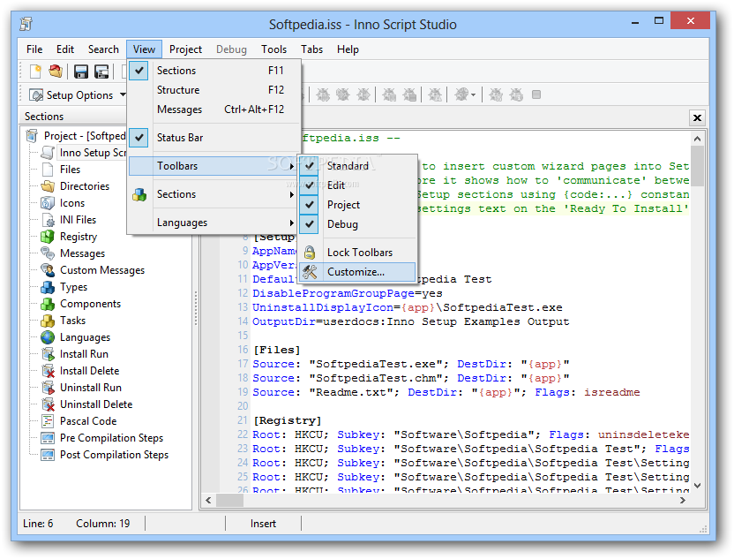Image resolution: width=734 pixels, height=559 pixels.
Task: Open the debug bug icon dropdown arrow
Action: point(474,95)
